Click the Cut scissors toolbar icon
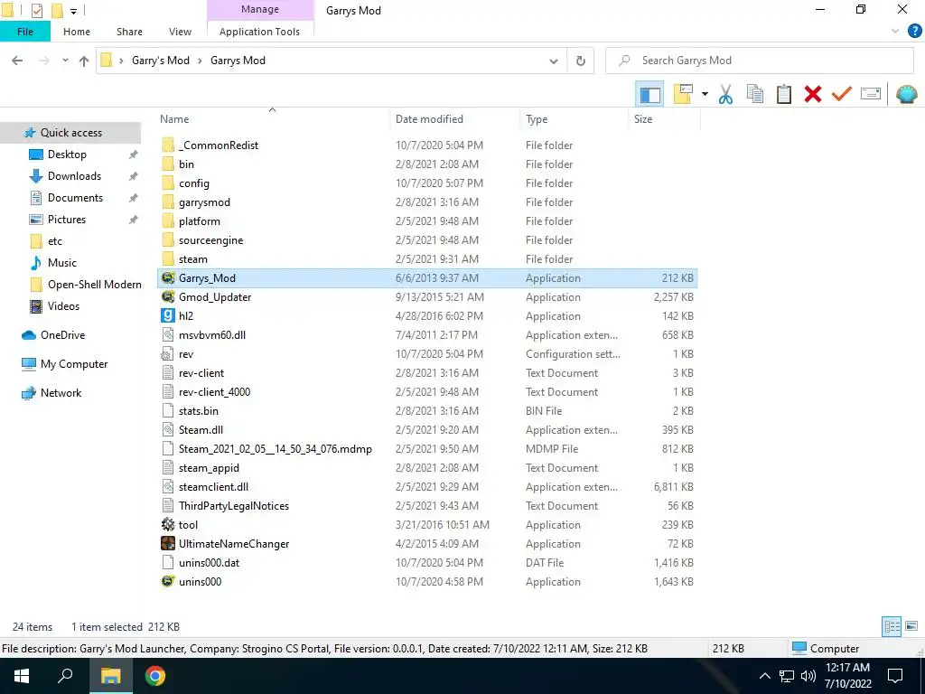This screenshot has width=925, height=694. click(725, 94)
